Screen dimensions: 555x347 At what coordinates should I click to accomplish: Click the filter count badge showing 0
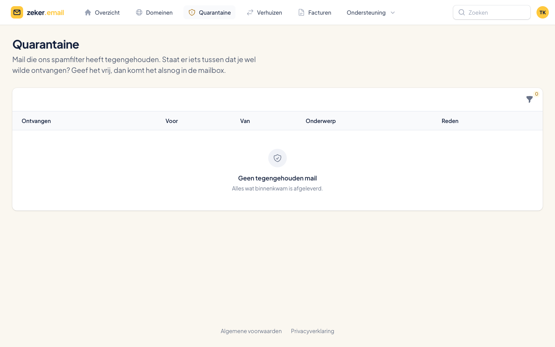click(536, 94)
